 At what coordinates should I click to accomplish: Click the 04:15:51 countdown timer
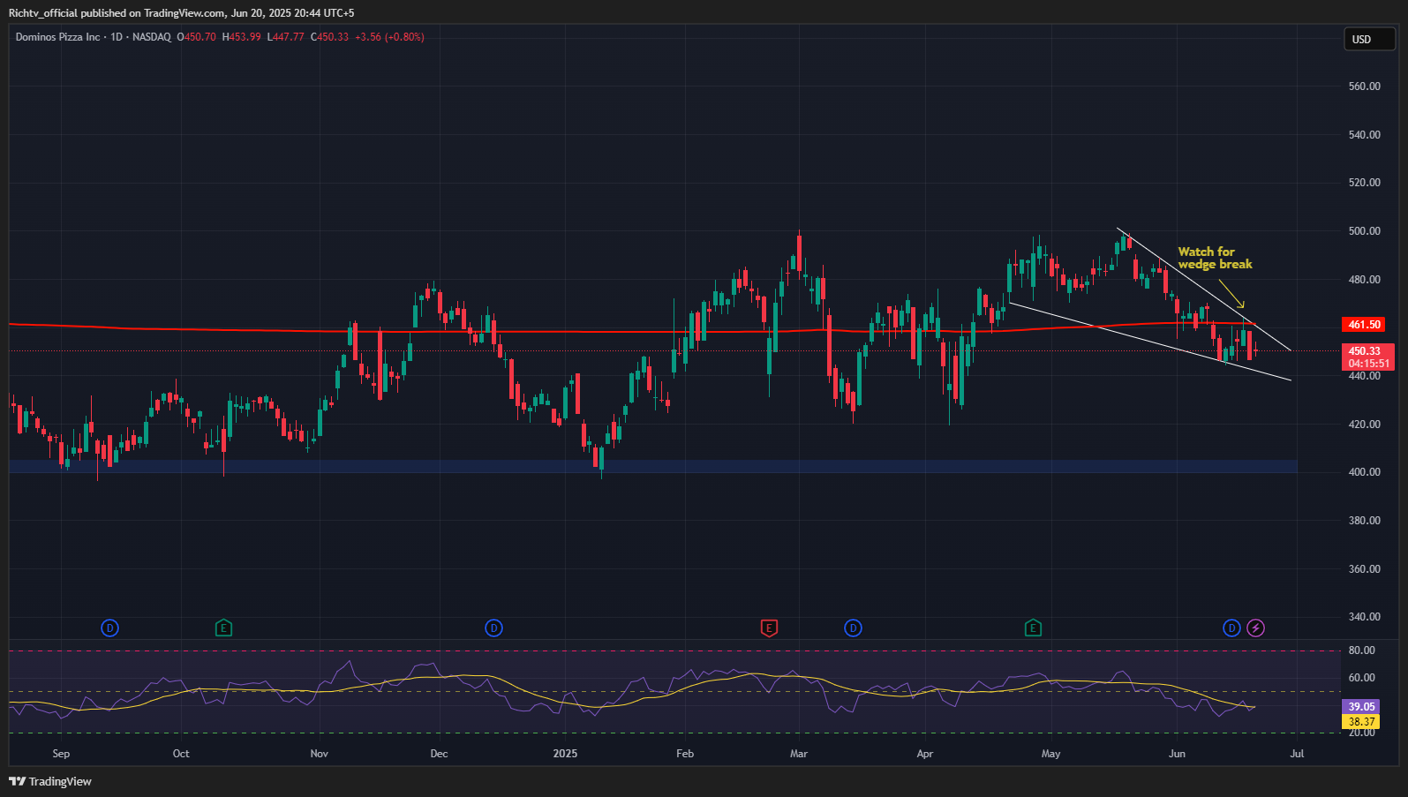coord(1368,364)
